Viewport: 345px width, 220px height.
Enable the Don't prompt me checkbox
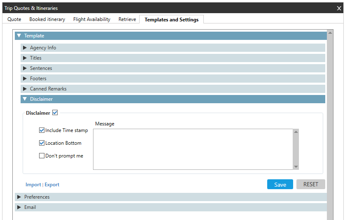tap(42, 156)
